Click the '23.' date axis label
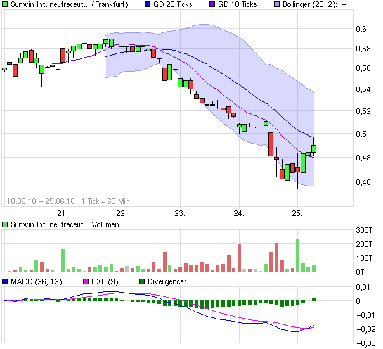This screenshot has height=349, width=383. coord(180,213)
